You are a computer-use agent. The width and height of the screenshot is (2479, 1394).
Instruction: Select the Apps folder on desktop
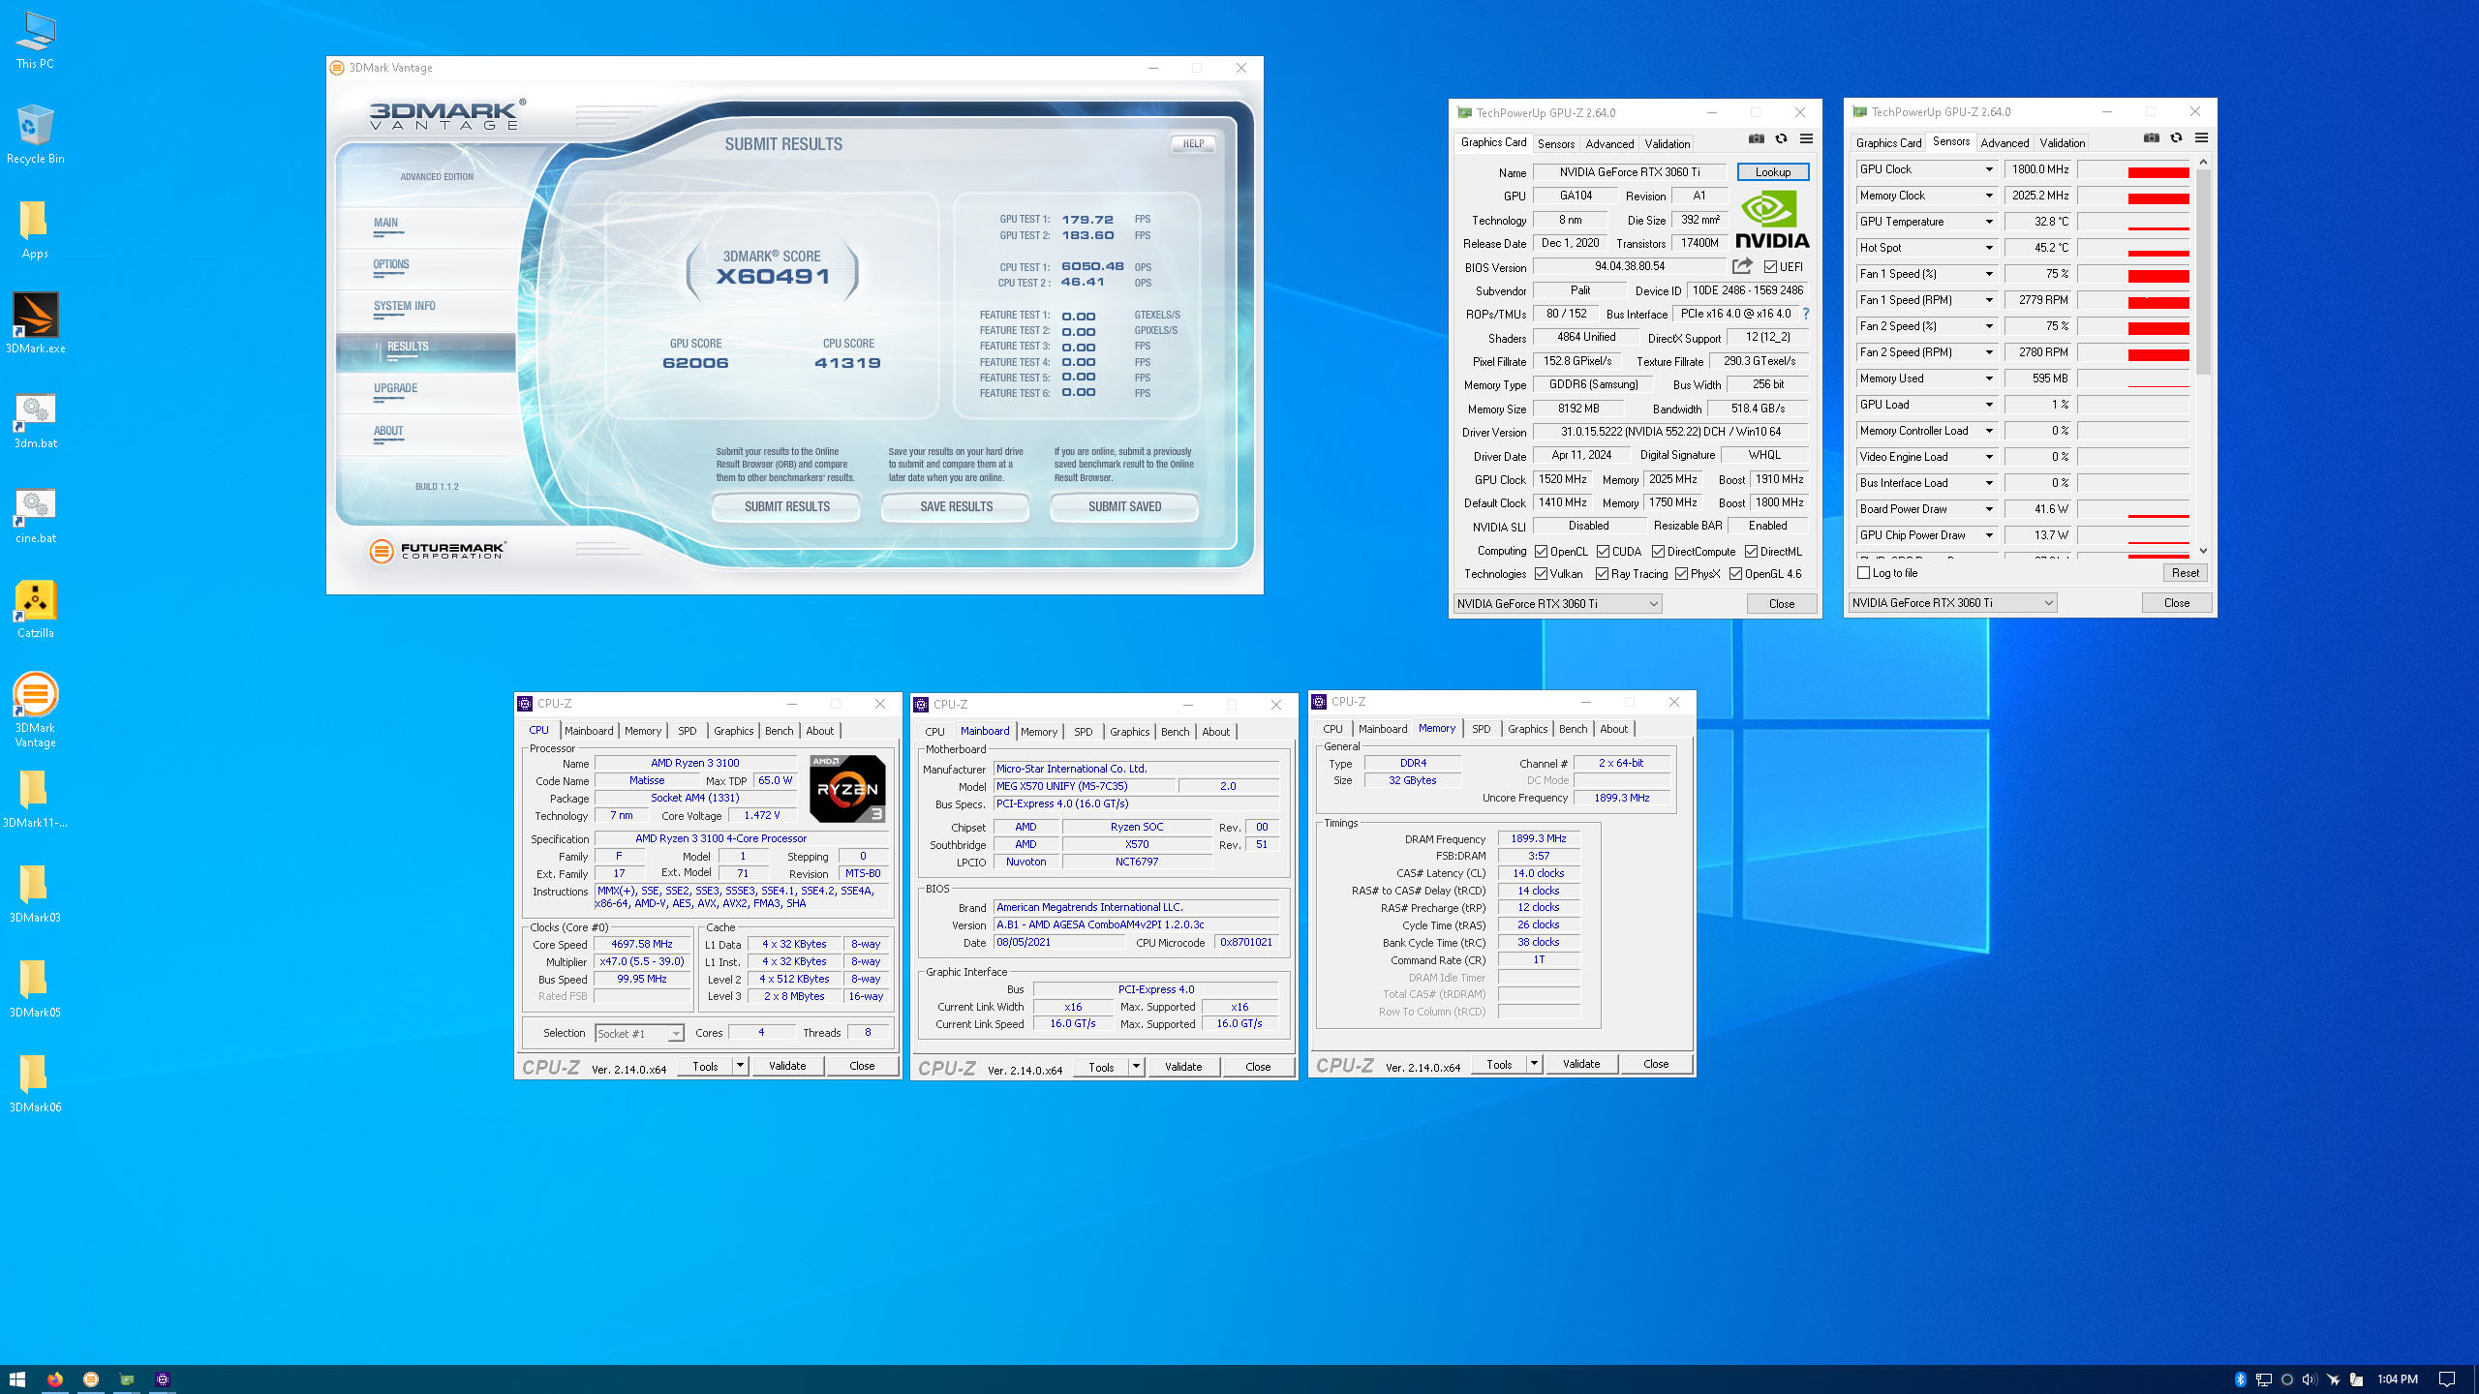(x=35, y=229)
